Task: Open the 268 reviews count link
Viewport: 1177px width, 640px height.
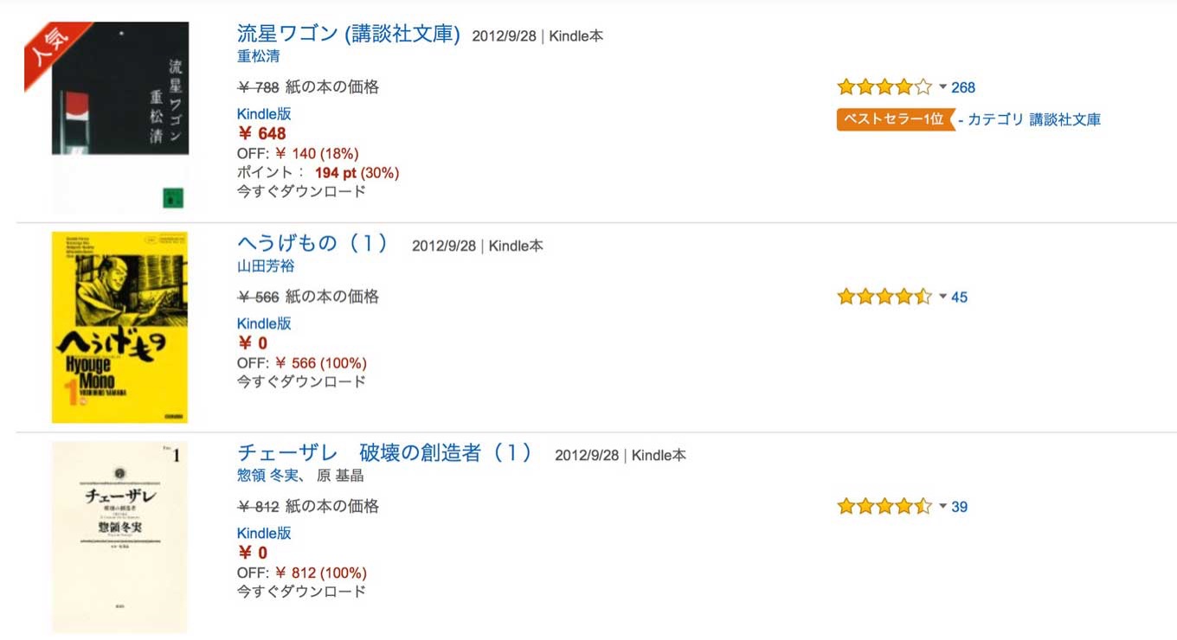Action: click(963, 87)
